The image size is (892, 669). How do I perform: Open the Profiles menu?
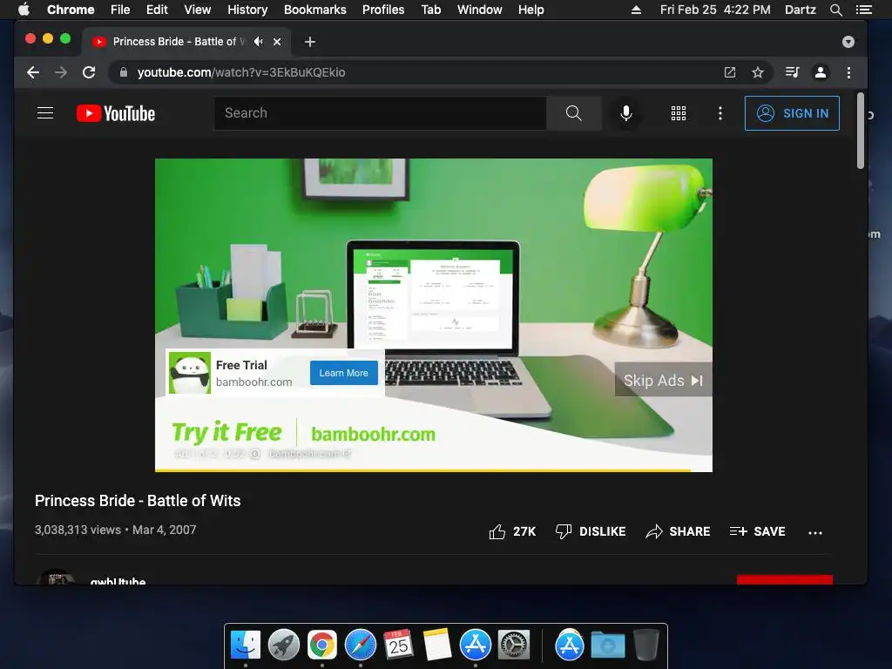click(383, 10)
